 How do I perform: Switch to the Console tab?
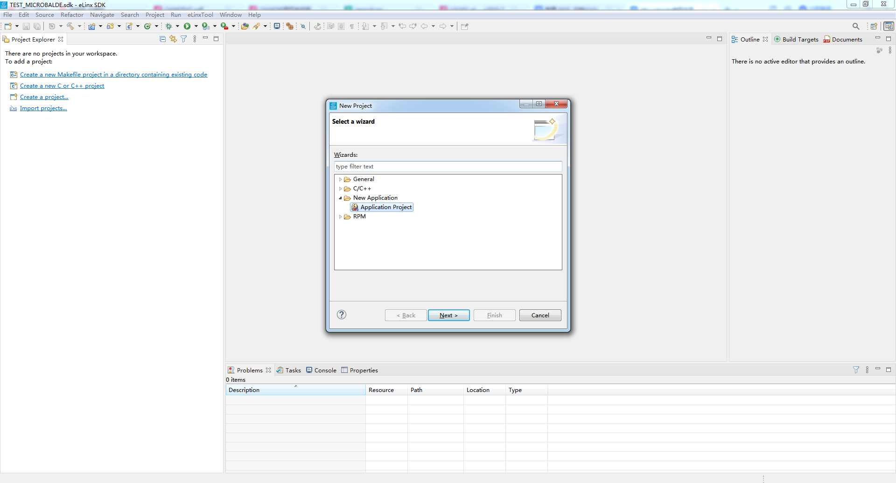pyautogui.click(x=321, y=370)
